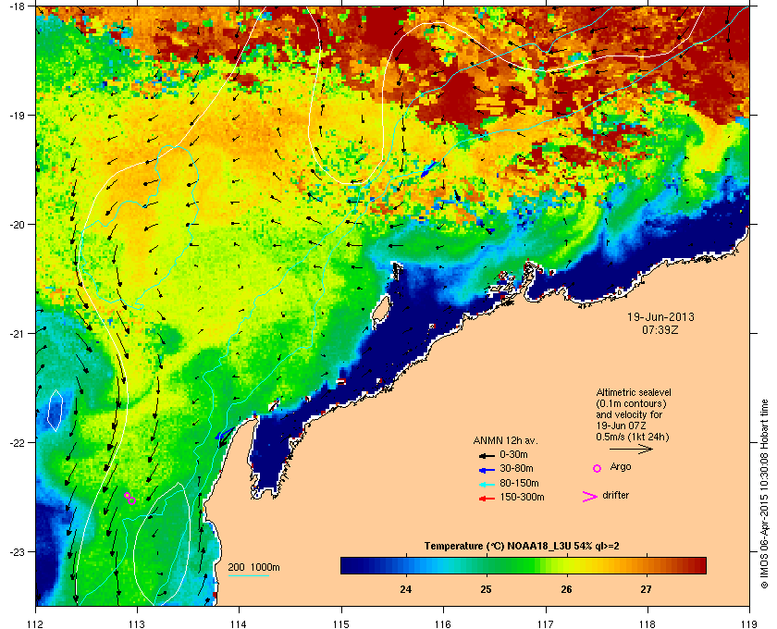777x629 pixels.
Task: Click the longitude axis label 118
Action: tap(647, 624)
